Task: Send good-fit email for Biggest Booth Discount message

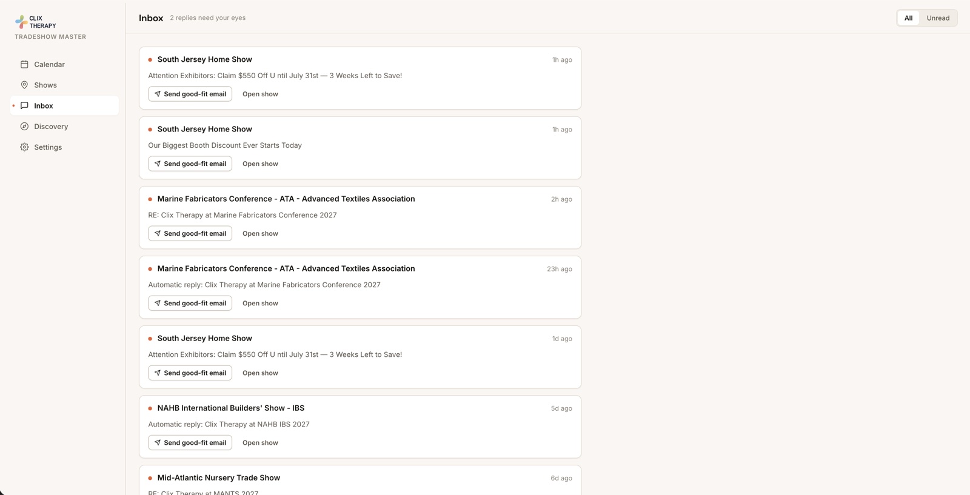Action: pos(190,164)
